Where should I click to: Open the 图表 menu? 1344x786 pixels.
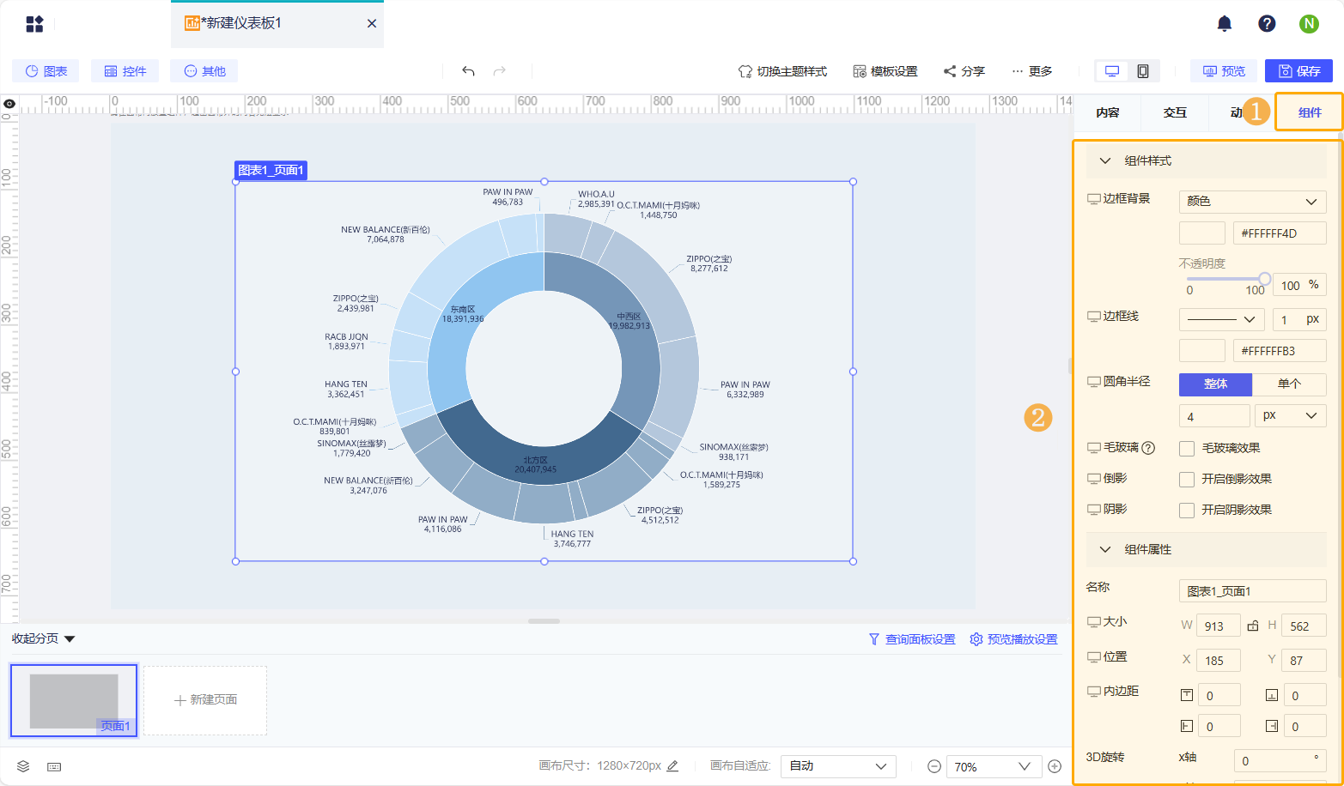click(46, 71)
